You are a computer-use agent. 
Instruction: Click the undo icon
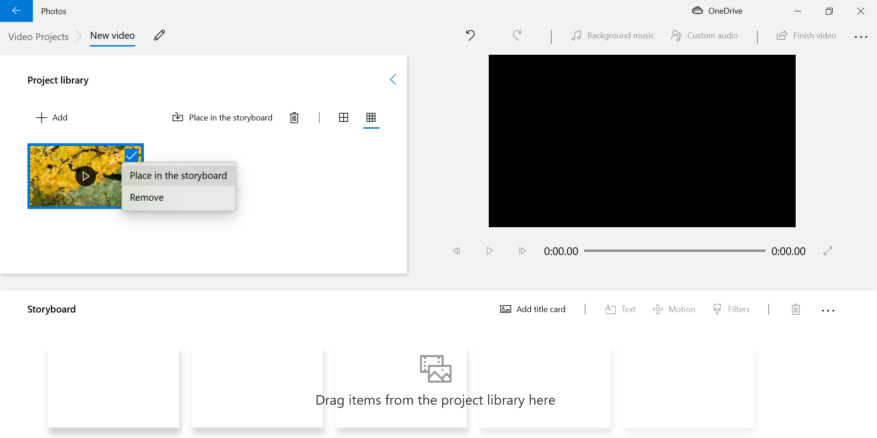point(470,35)
